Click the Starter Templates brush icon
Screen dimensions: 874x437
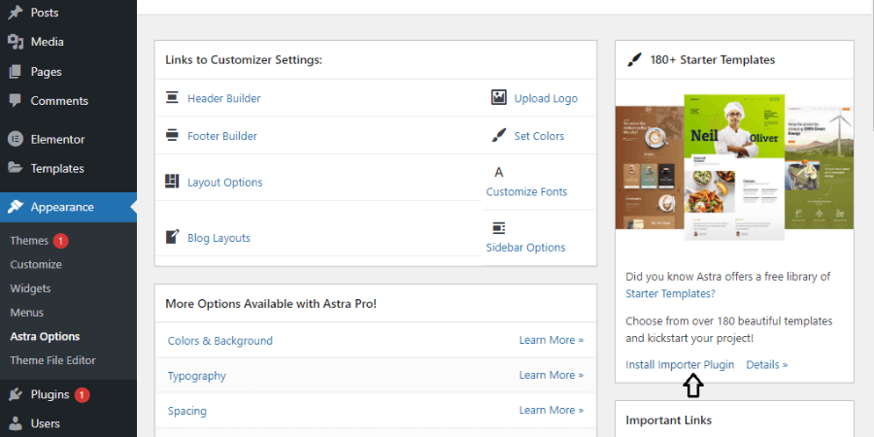click(634, 59)
